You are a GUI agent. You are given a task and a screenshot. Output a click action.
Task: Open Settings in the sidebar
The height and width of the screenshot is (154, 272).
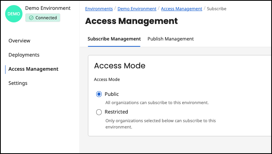tap(18, 83)
